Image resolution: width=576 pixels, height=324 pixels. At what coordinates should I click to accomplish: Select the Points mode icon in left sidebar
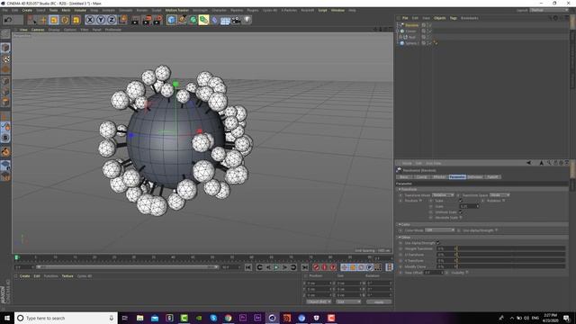coord(5,81)
